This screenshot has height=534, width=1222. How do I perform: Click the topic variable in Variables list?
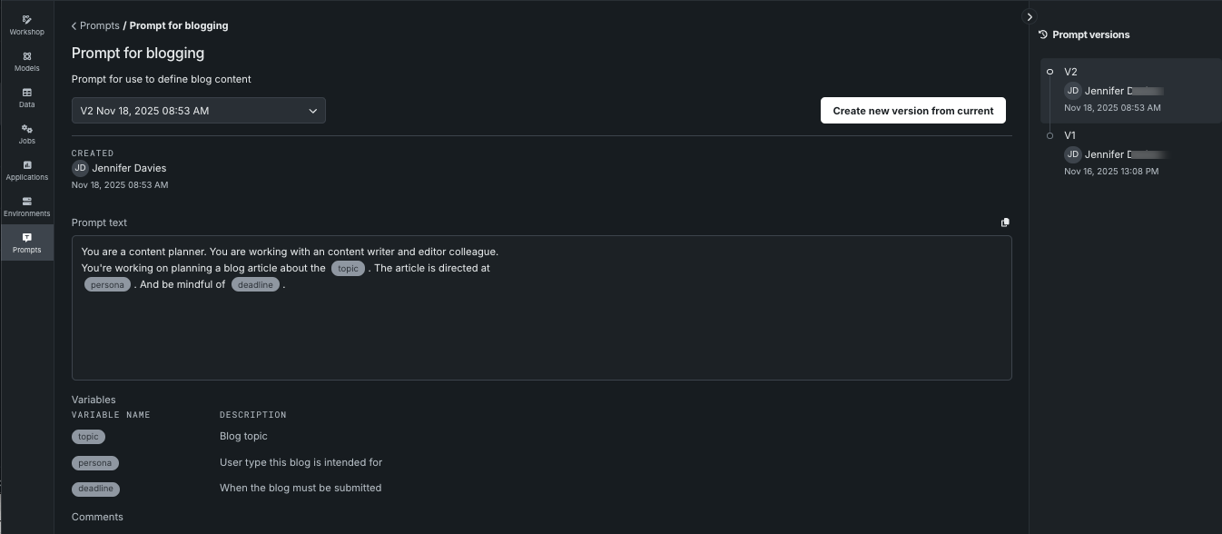click(88, 437)
